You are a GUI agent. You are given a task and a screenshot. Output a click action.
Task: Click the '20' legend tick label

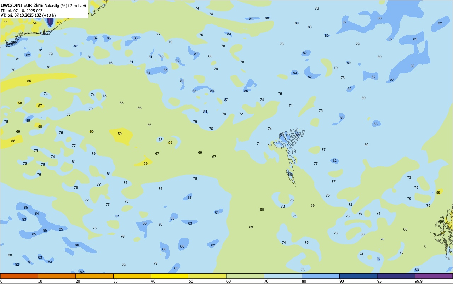pos(78,281)
